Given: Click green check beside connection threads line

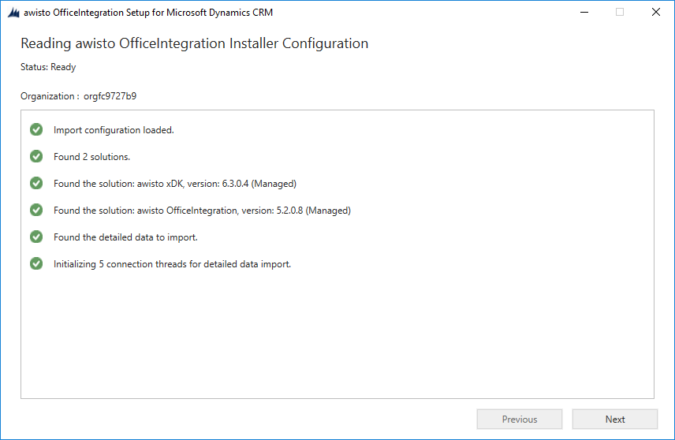Looking at the screenshot, I should tap(36, 263).
